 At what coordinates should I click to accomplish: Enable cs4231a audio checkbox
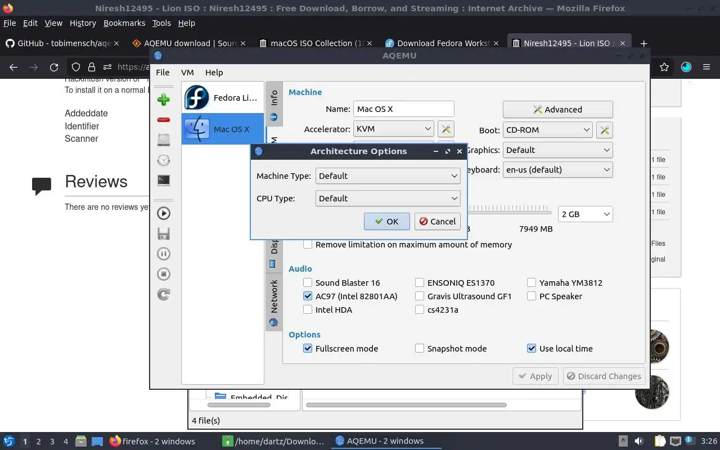click(420, 310)
